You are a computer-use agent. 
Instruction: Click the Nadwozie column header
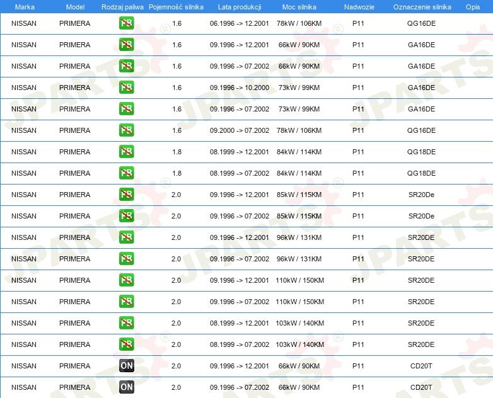(359, 7)
